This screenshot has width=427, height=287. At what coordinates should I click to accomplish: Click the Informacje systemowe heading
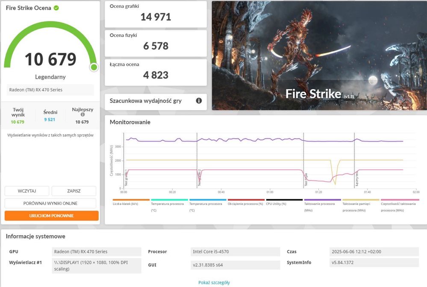point(35,236)
